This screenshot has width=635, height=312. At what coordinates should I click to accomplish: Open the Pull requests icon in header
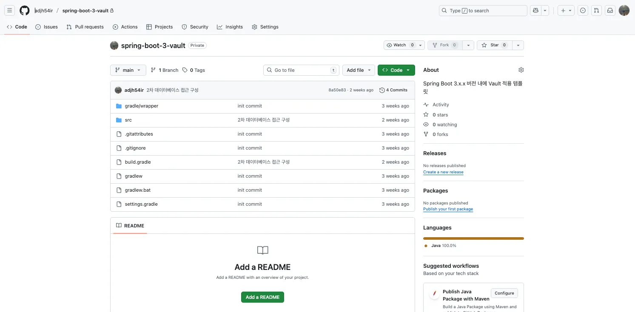(597, 11)
